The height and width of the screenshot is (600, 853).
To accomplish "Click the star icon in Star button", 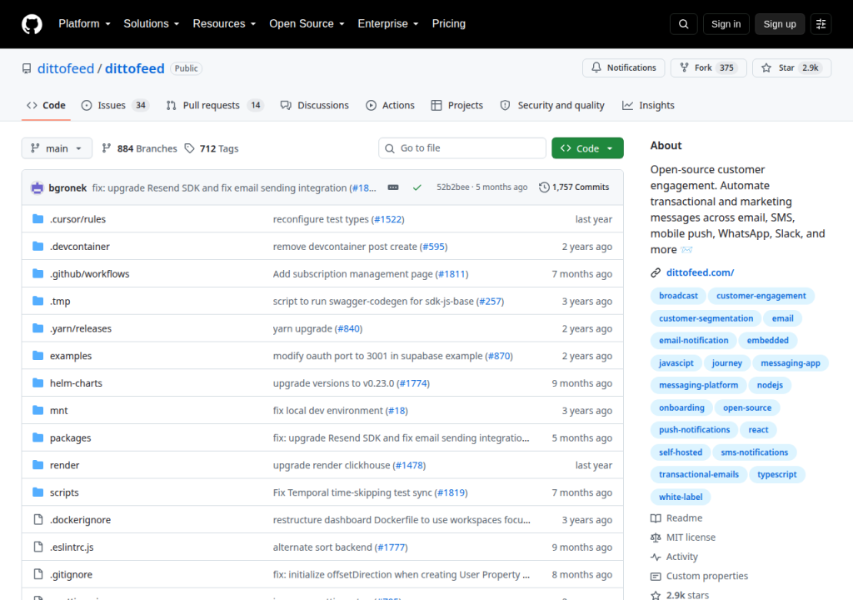I will [766, 67].
